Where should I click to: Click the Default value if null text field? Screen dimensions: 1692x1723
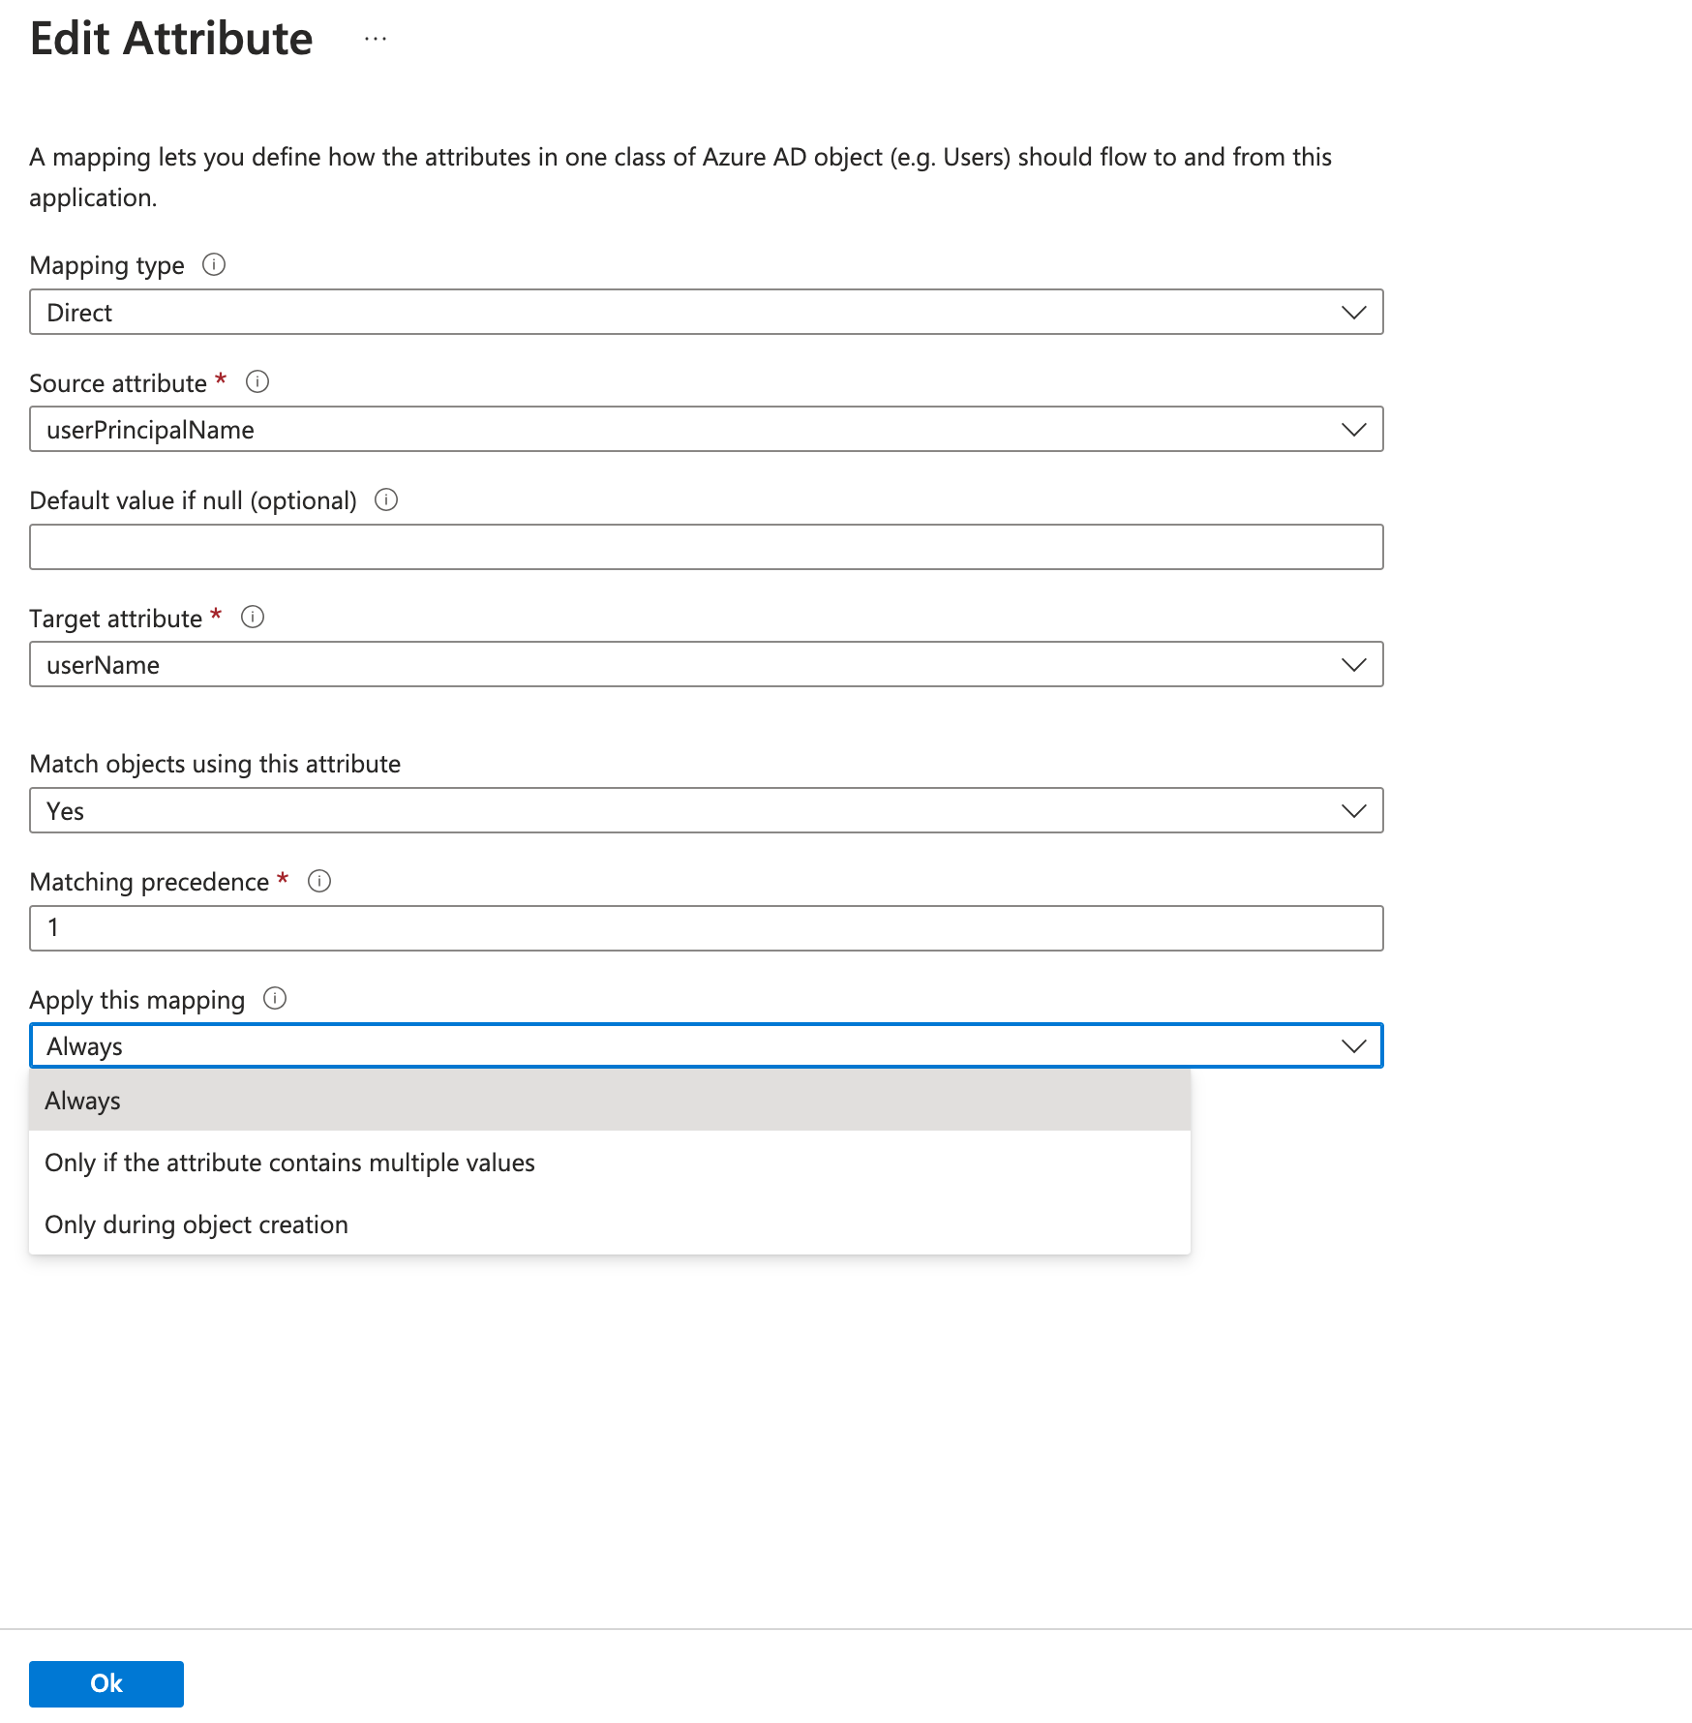click(x=705, y=548)
